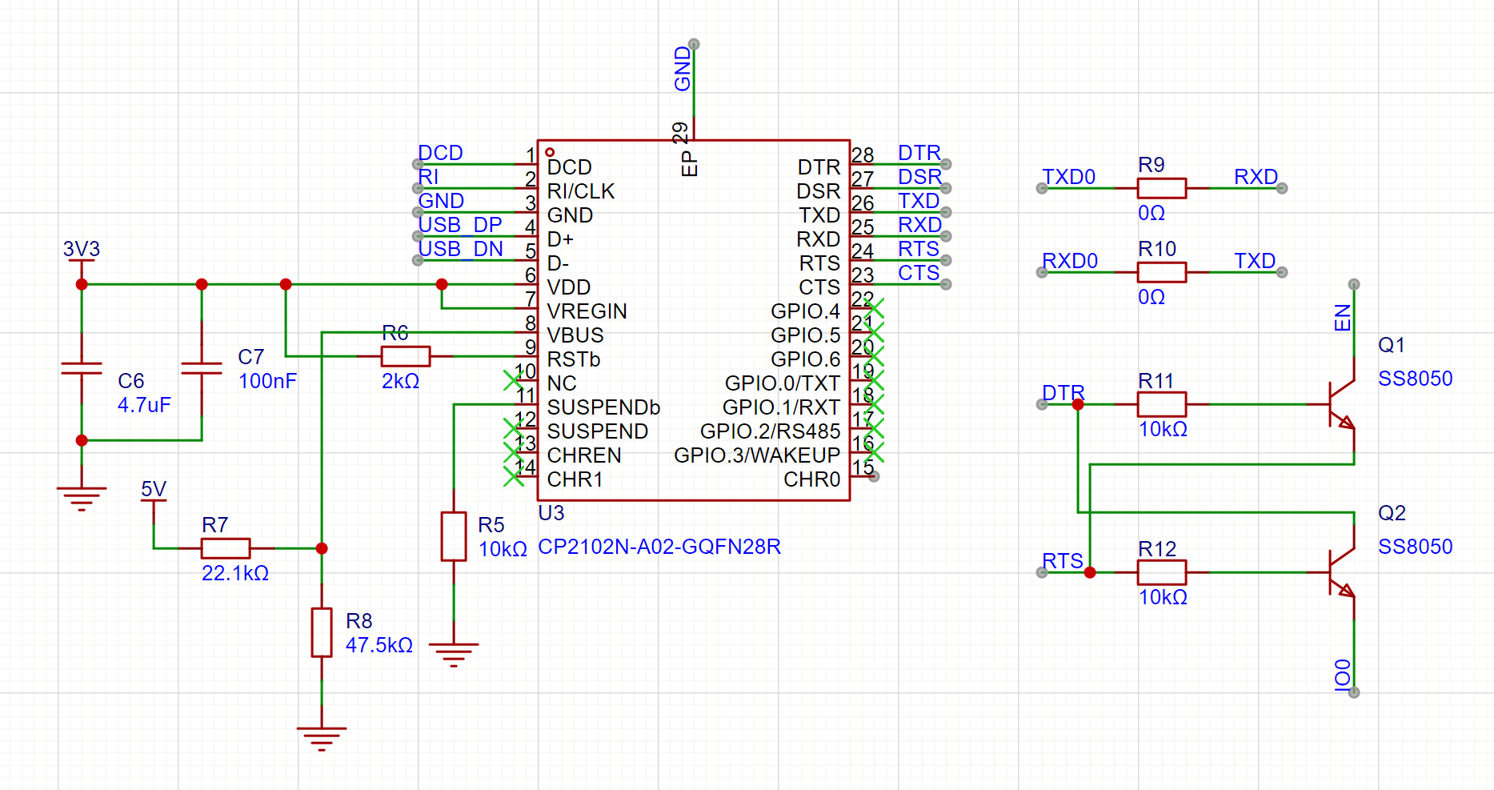Select the SS8050 label of Q2
Screen dimensions: 1494x790
pyautogui.click(x=1415, y=547)
